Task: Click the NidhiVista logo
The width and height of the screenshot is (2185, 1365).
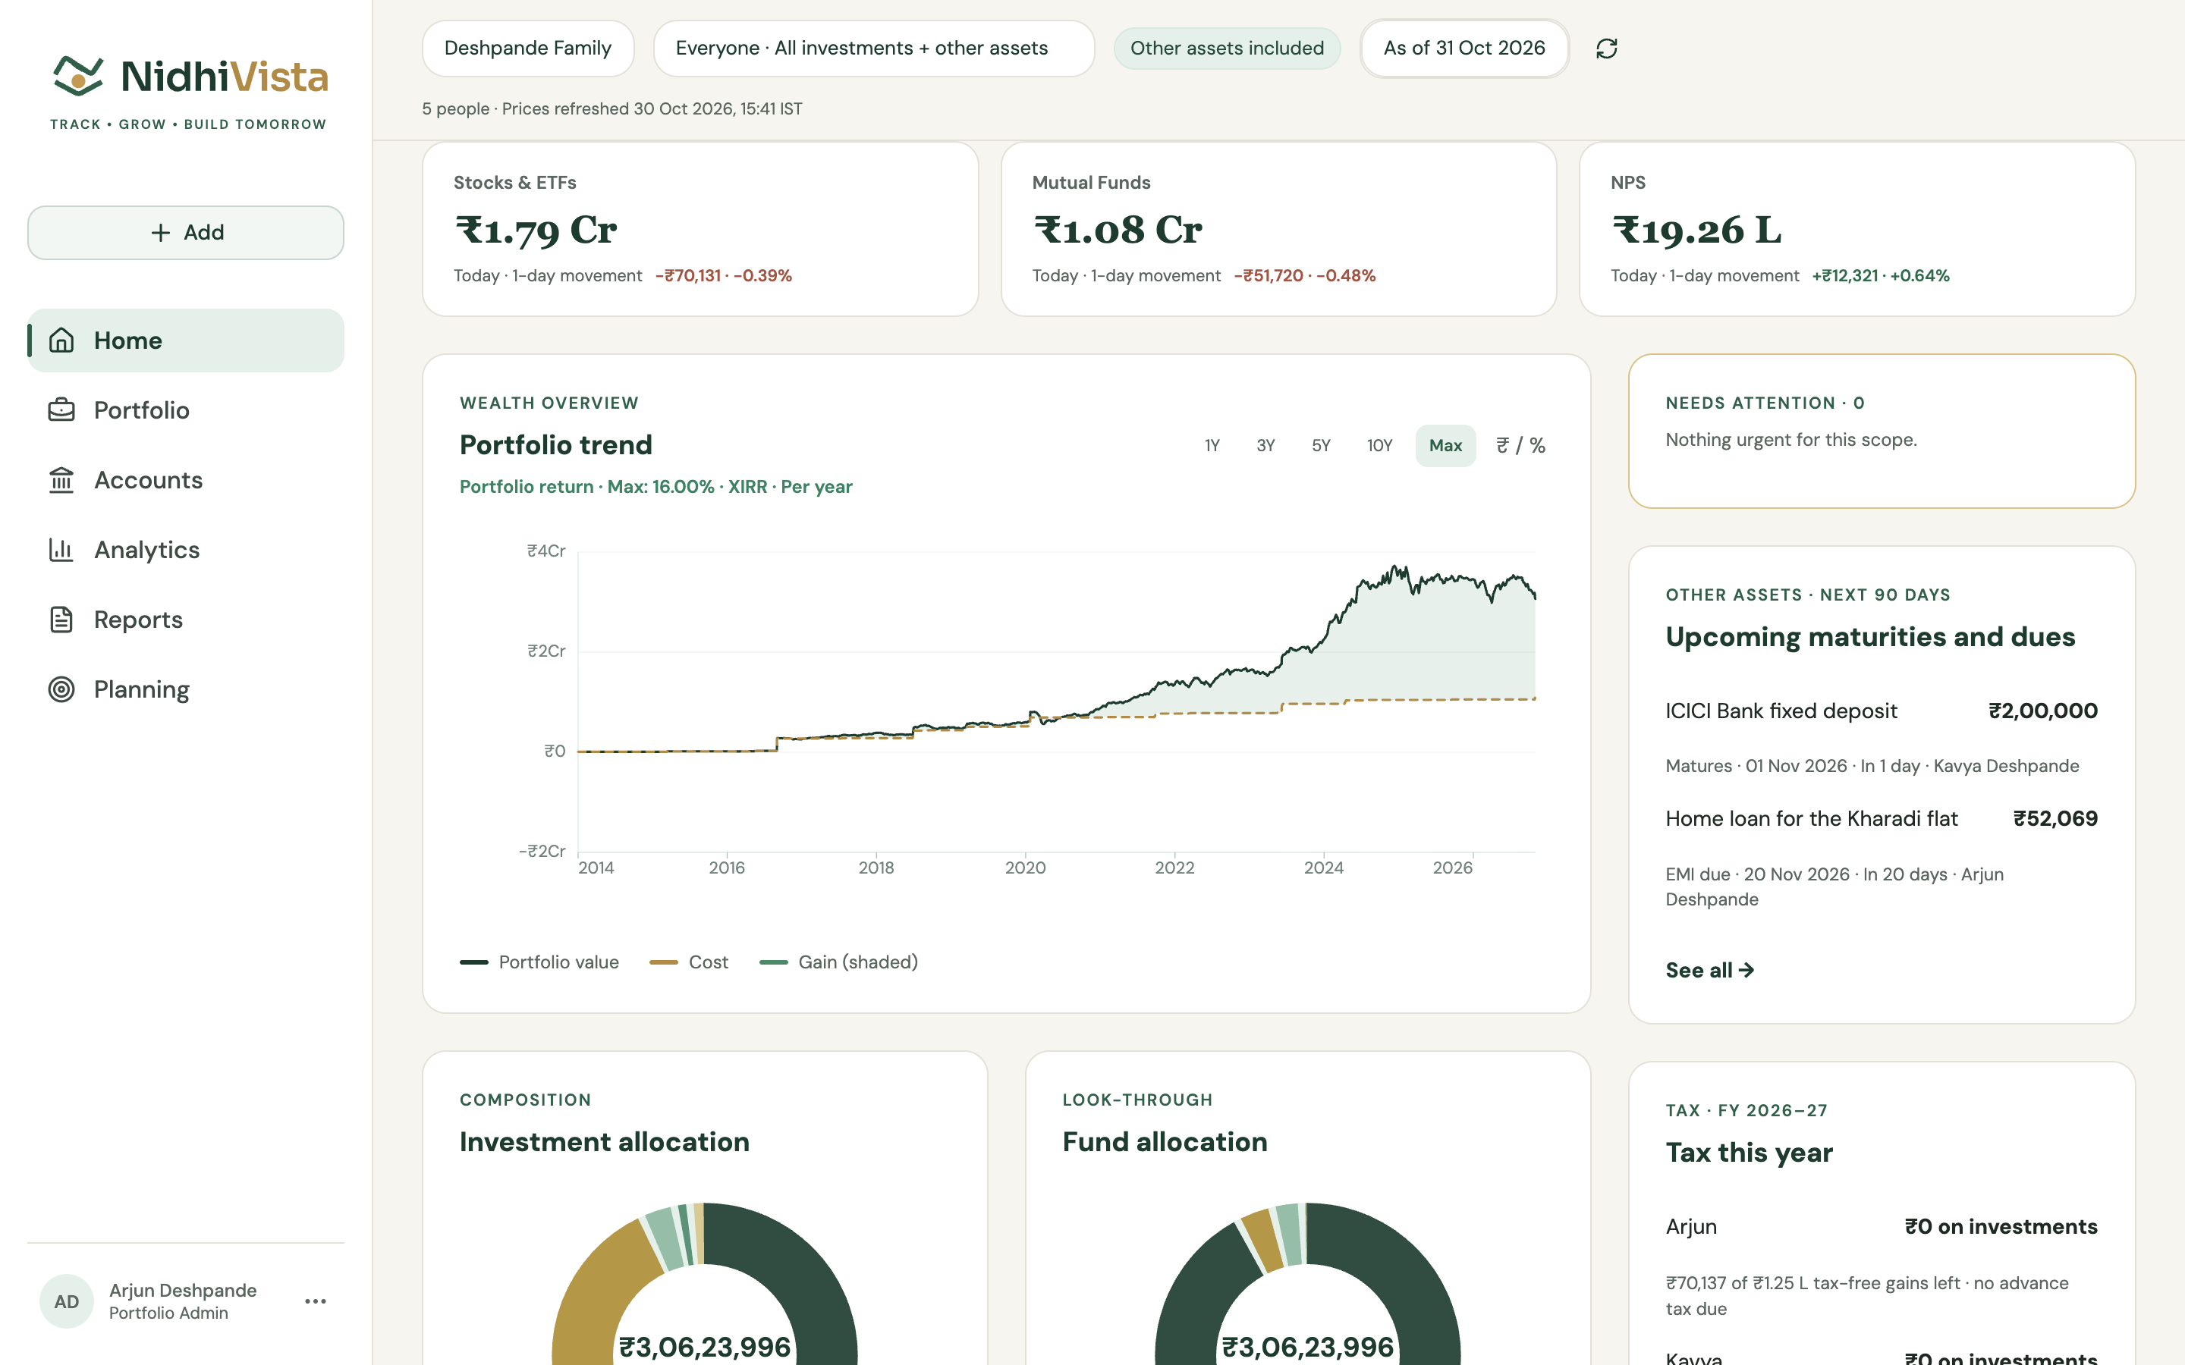Action: [x=189, y=92]
